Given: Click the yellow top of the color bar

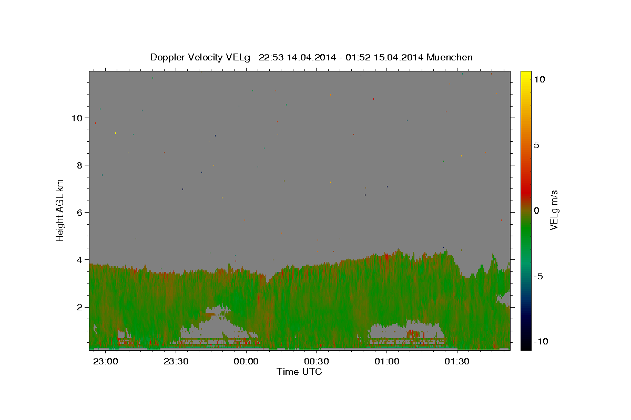Looking at the screenshot, I should (x=525, y=75).
